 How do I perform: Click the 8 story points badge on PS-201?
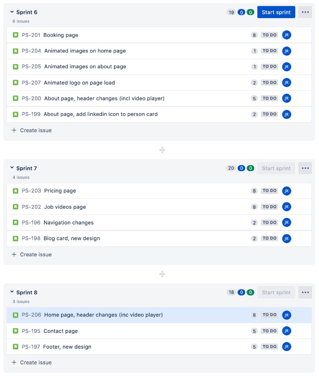click(x=254, y=35)
